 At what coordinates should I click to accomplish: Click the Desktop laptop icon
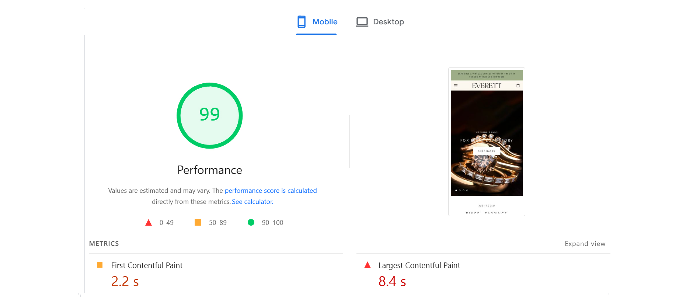coord(362,22)
